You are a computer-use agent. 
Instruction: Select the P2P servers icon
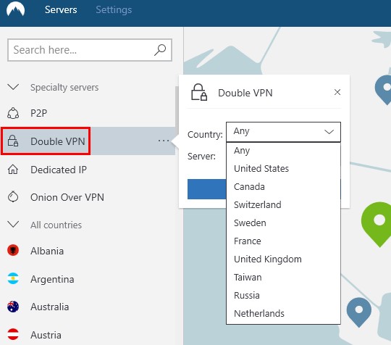pos(13,113)
